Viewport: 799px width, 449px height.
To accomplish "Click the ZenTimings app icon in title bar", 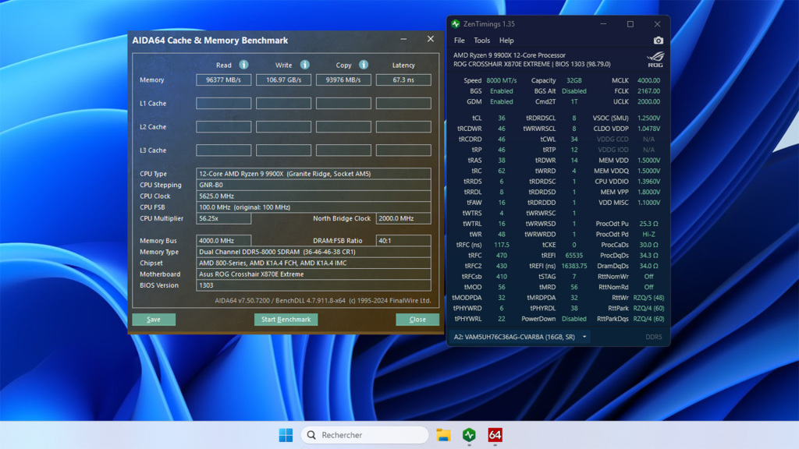I will (456, 24).
